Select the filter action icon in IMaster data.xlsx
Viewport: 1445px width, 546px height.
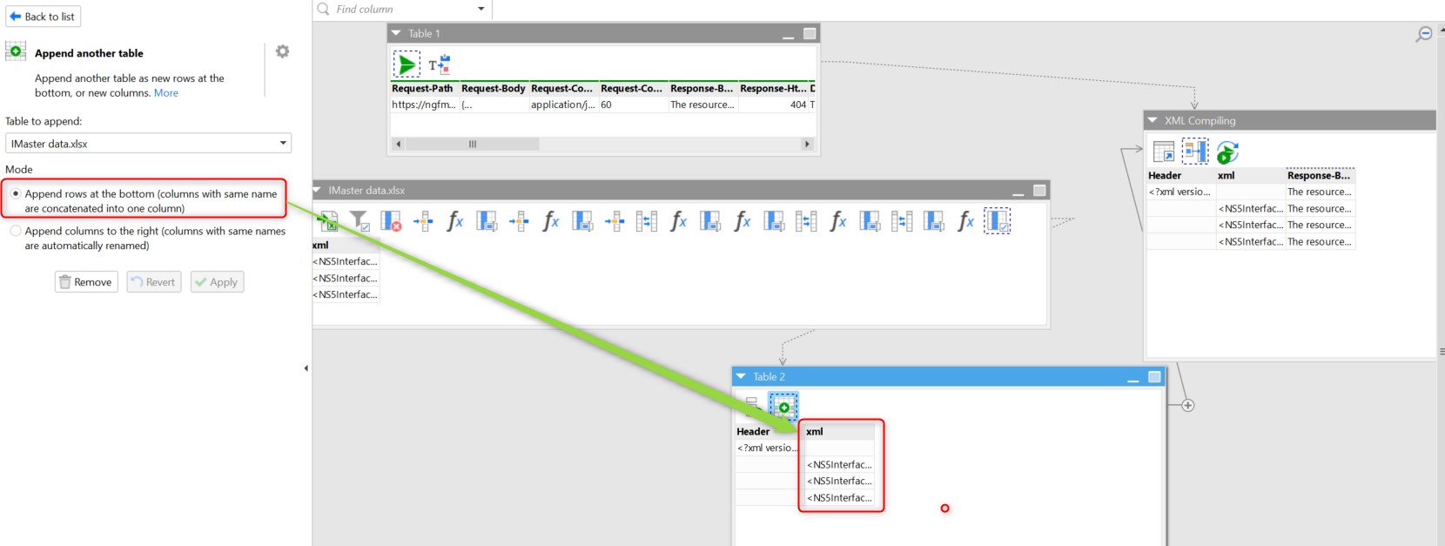point(360,221)
